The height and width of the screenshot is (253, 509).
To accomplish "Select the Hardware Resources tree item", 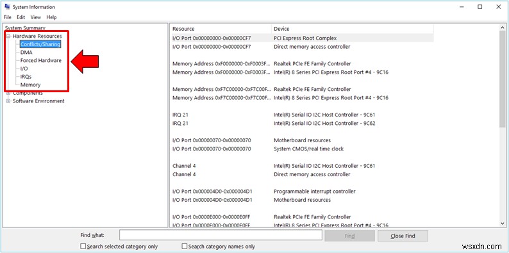I will (37, 36).
